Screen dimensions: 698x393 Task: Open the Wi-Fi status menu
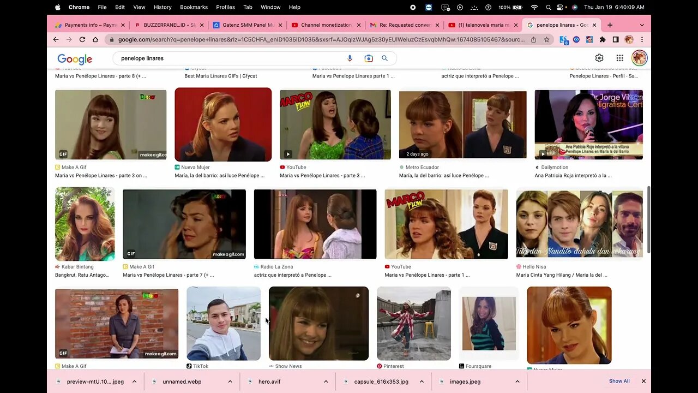click(x=534, y=7)
